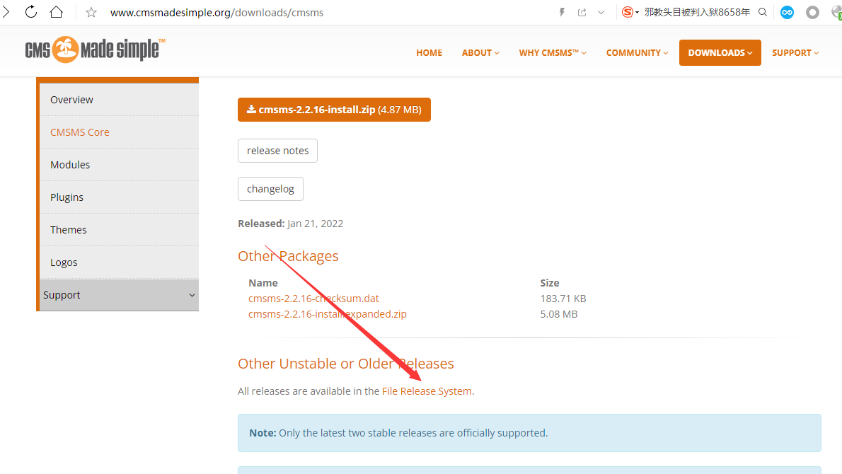Open the HOME menu item

(429, 52)
